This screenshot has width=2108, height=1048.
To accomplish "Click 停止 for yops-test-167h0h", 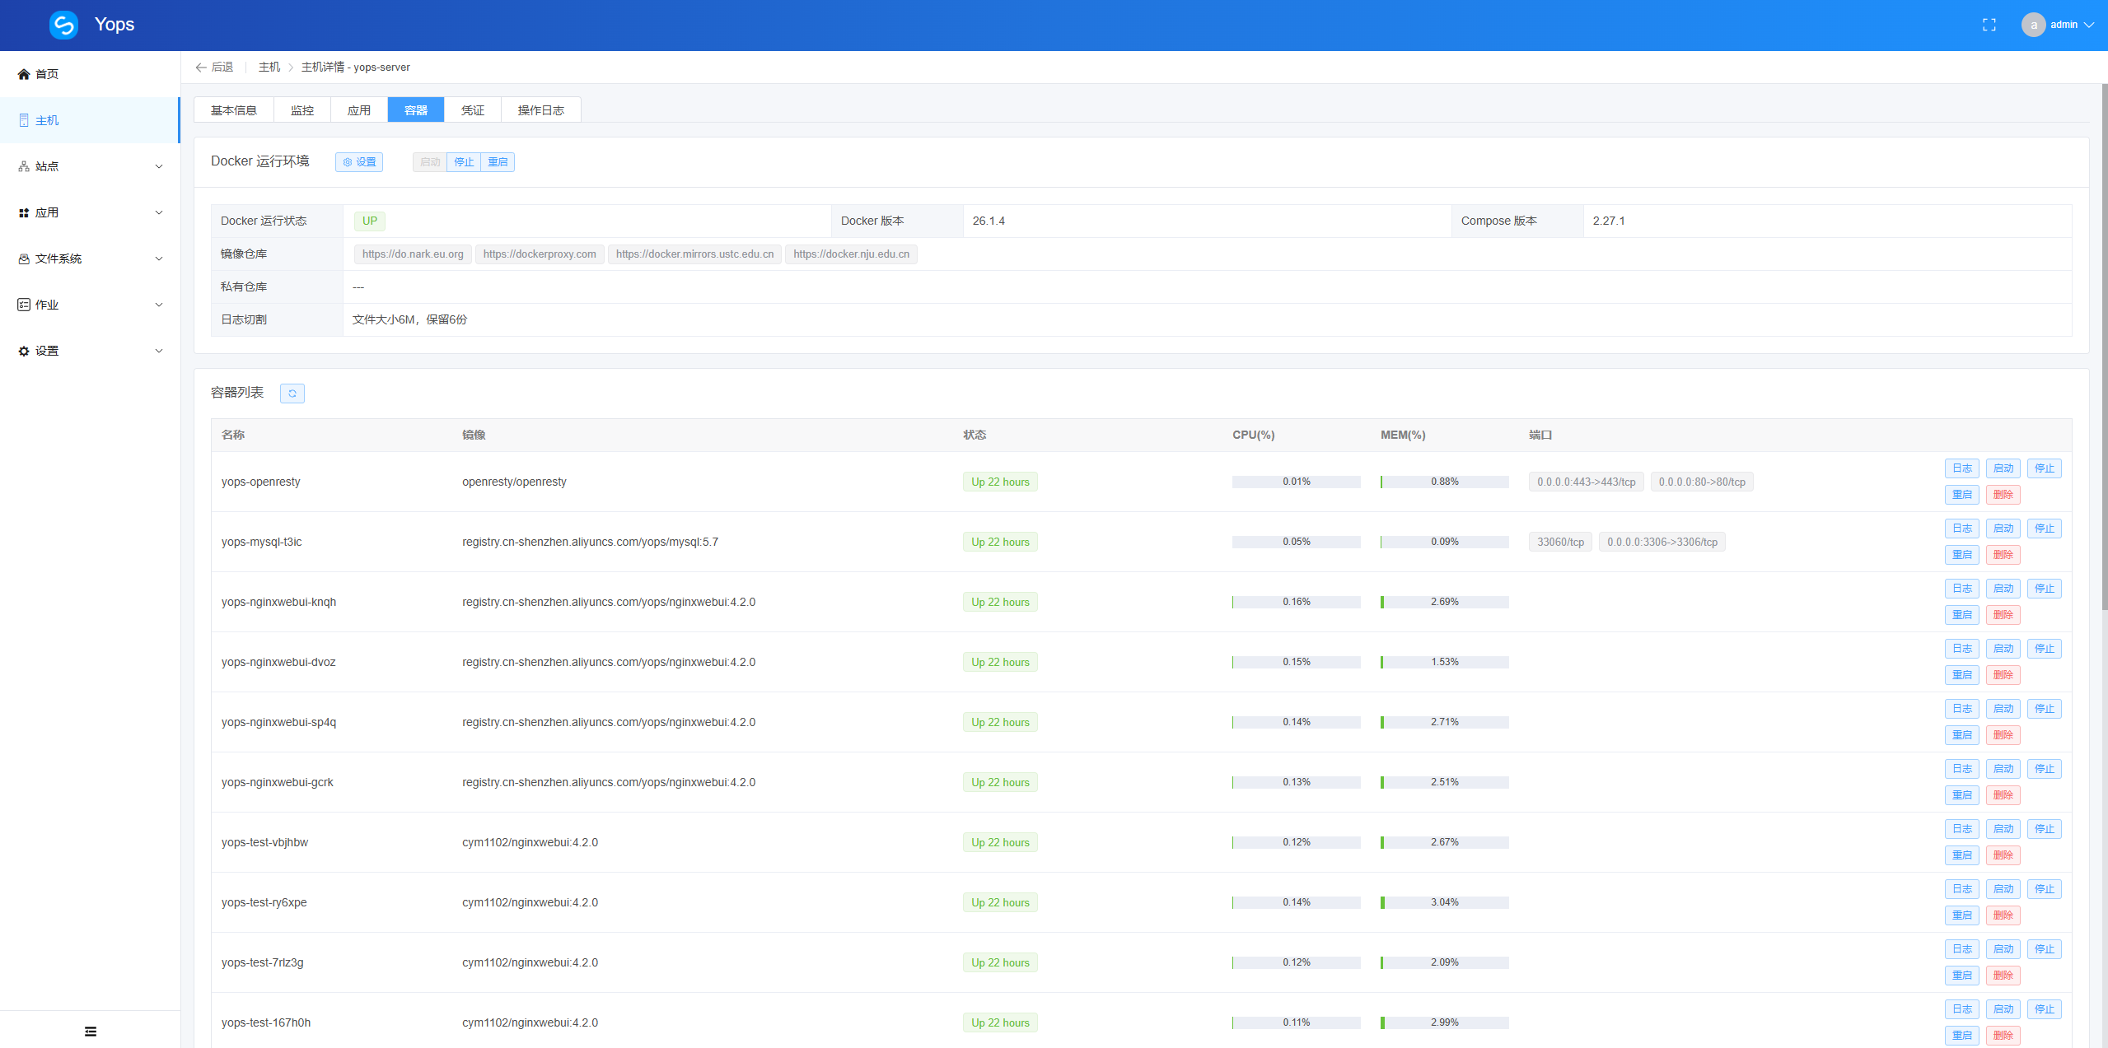I will point(2045,1009).
